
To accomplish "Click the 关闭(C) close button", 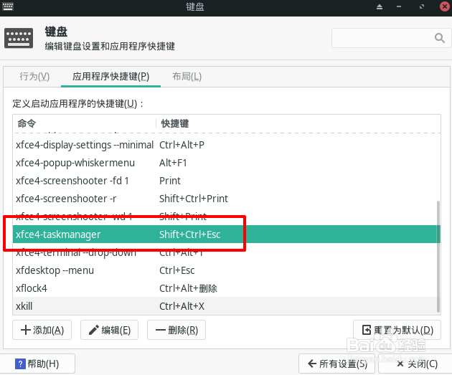I will (417, 364).
